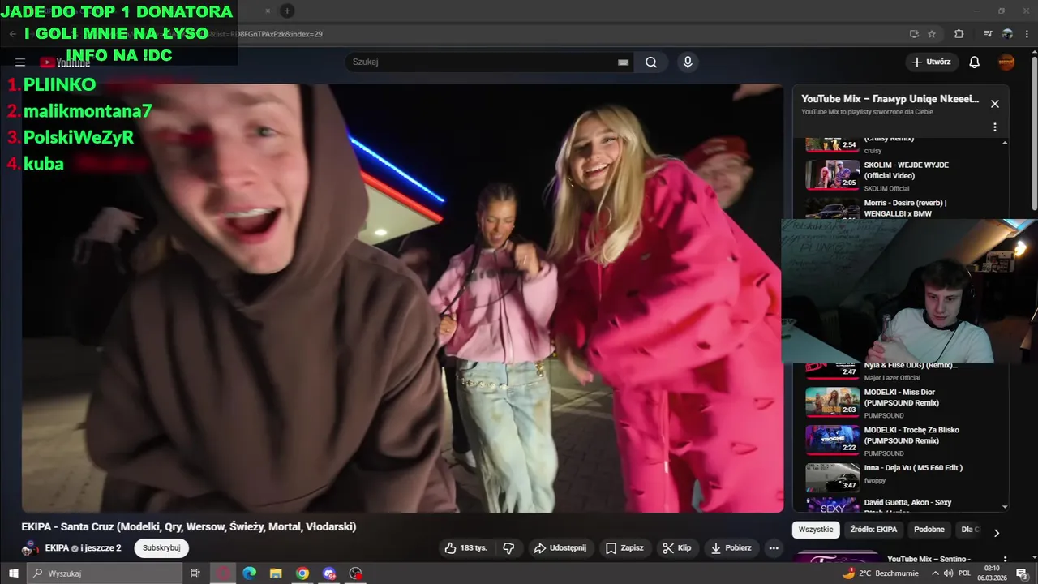Open the browser extensions puzzle icon
The image size is (1038, 584).
coord(959,34)
